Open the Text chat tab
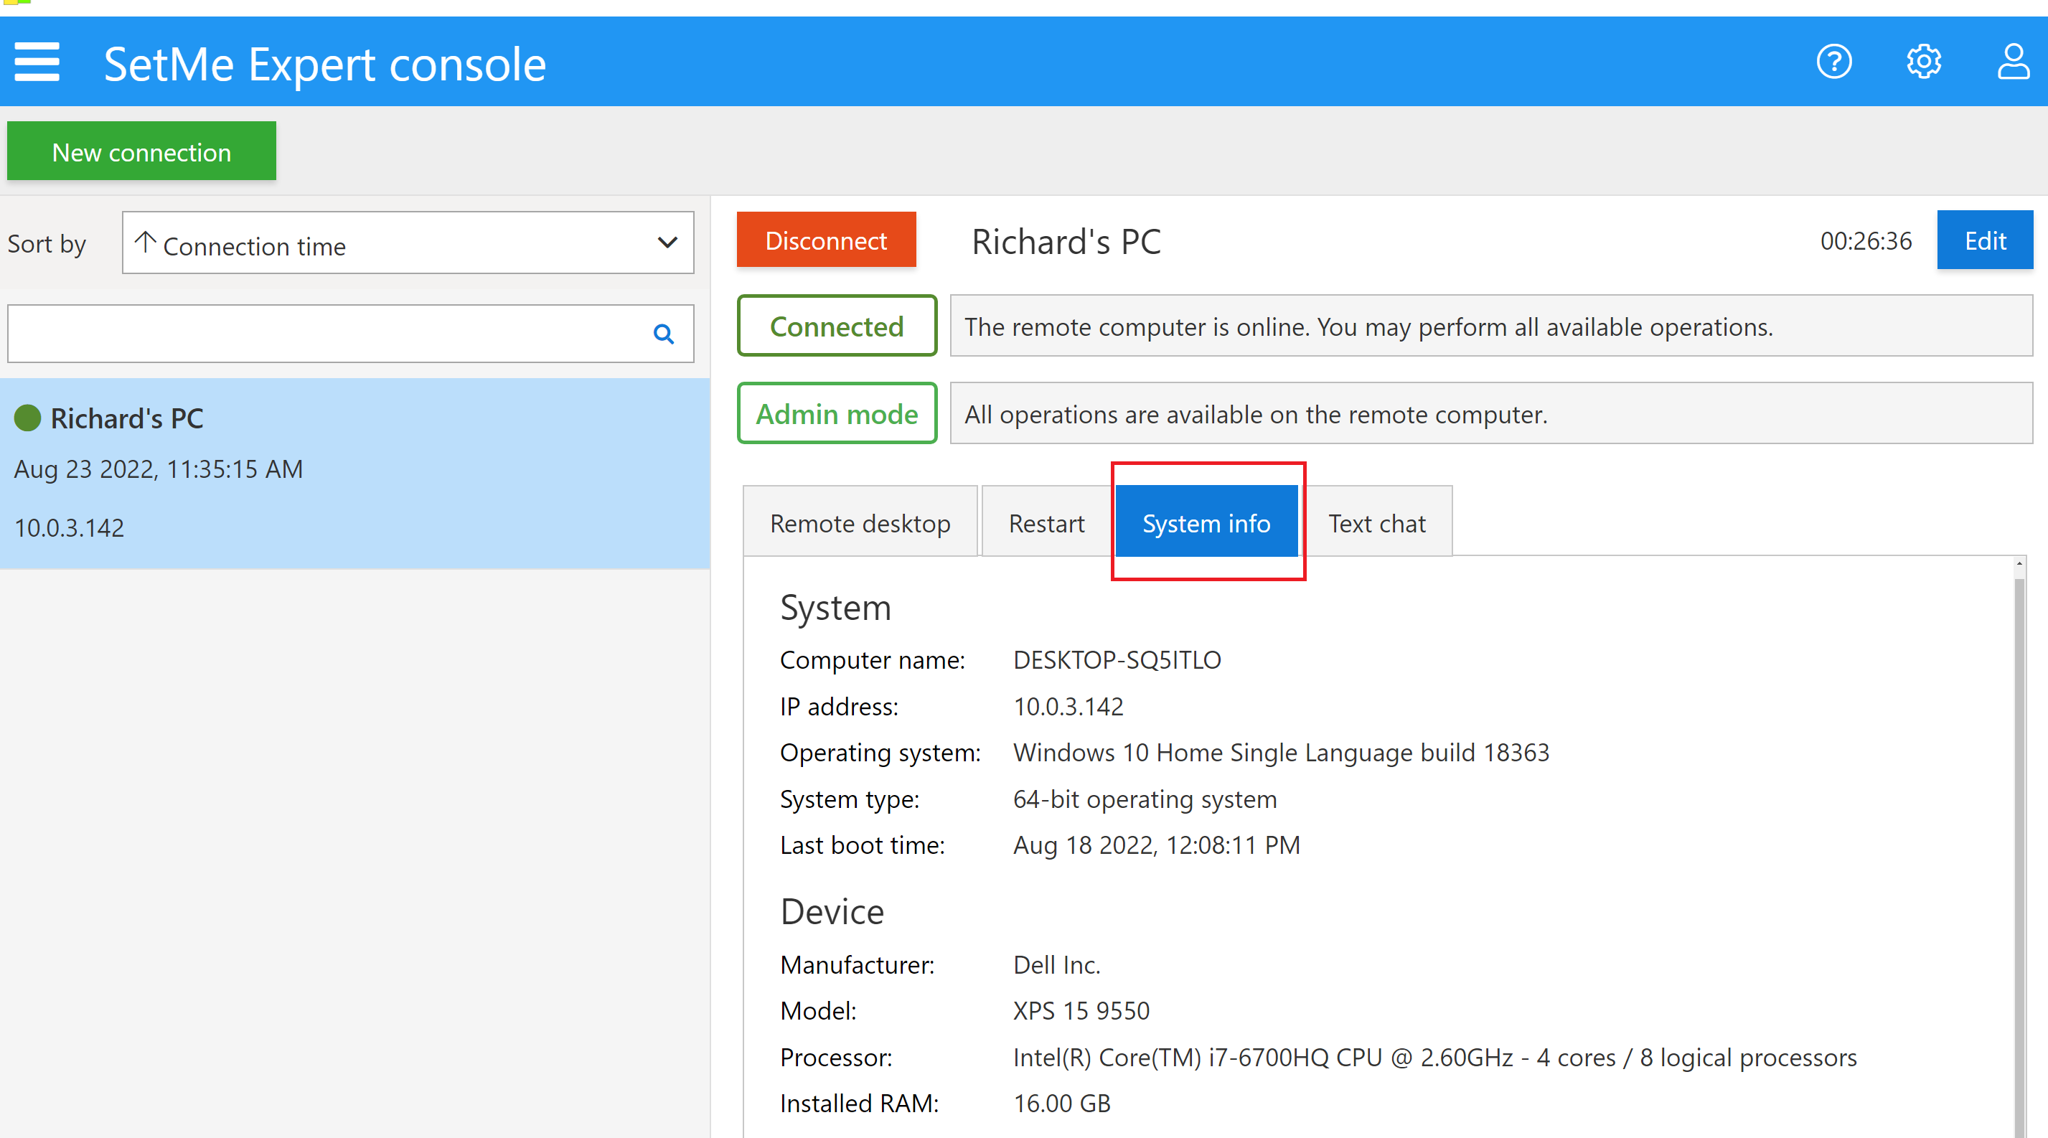The height and width of the screenshot is (1138, 2048). (x=1376, y=522)
